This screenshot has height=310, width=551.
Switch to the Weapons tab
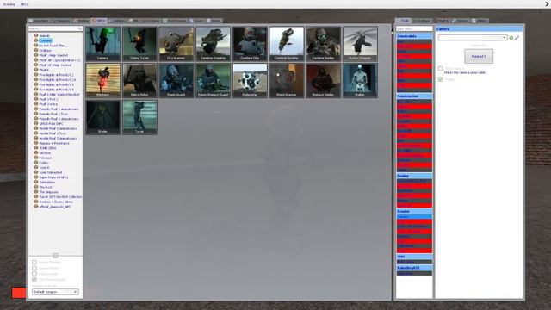61,21
